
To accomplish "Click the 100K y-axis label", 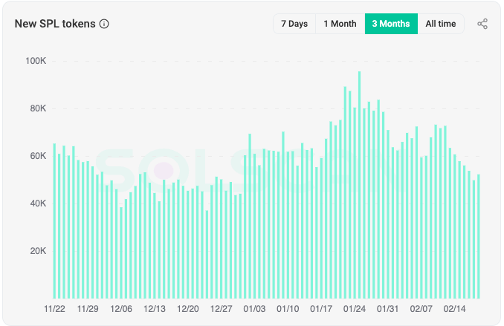I will click(36, 61).
